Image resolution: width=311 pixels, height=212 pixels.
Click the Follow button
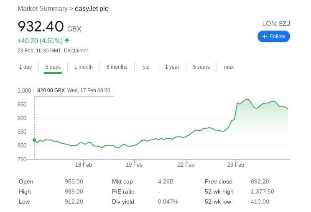tap(273, 36)
